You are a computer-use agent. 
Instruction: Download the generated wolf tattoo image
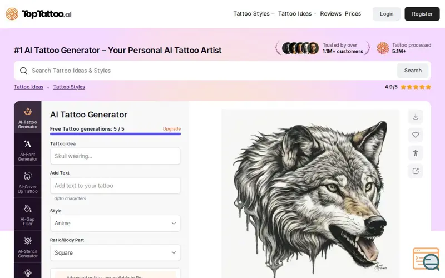click(416, 117)
